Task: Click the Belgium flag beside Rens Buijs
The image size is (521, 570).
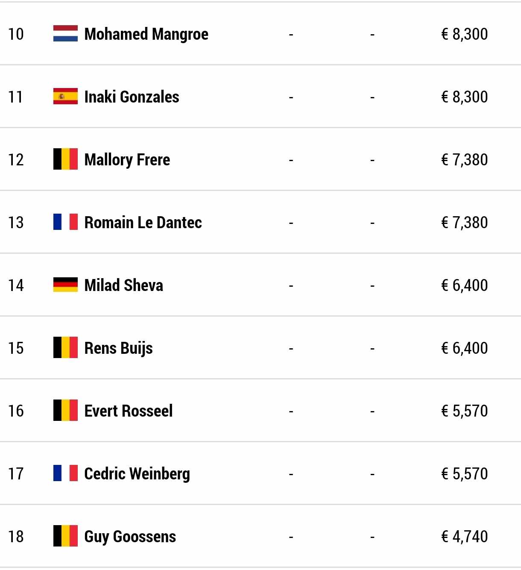Action: [x=65, y=348]
